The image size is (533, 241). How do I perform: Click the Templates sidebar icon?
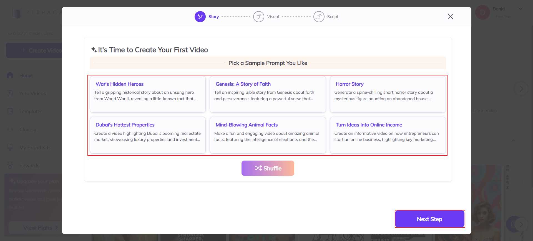tap(10, 111)
